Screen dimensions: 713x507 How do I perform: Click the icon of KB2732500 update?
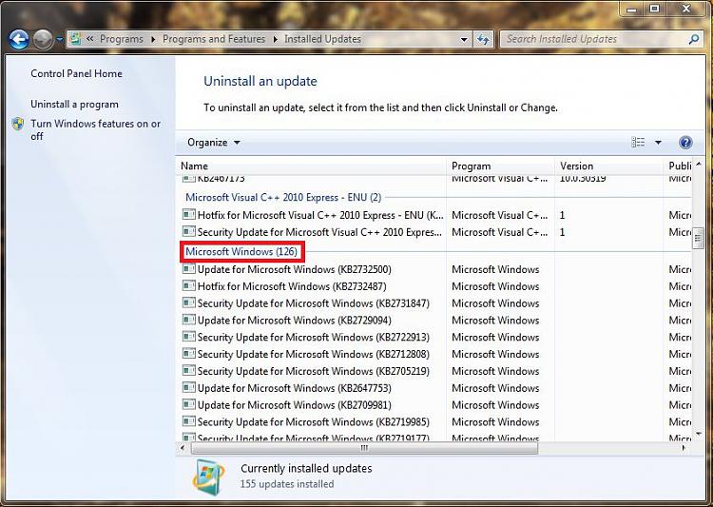pos(189,269)
